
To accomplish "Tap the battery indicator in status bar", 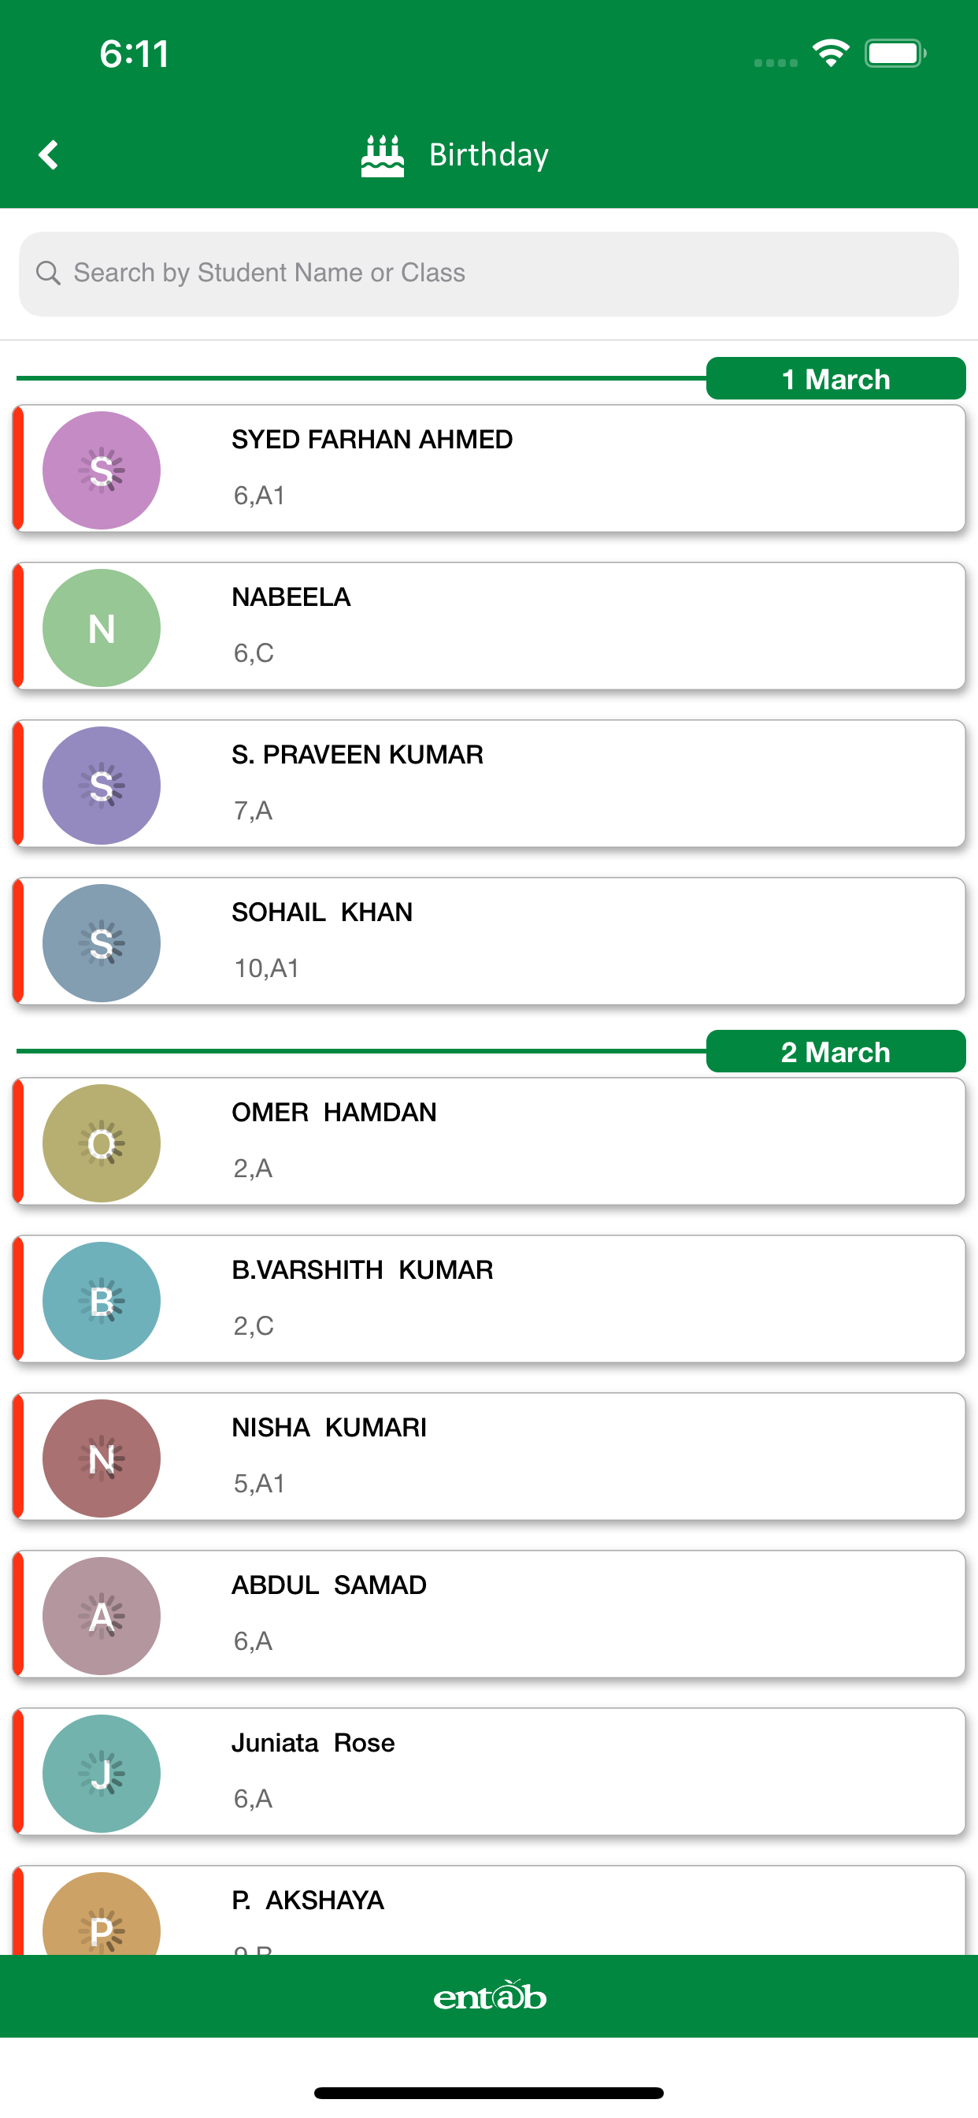I will (895, 54).
